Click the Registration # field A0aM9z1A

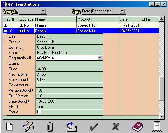tap(67, 58)
